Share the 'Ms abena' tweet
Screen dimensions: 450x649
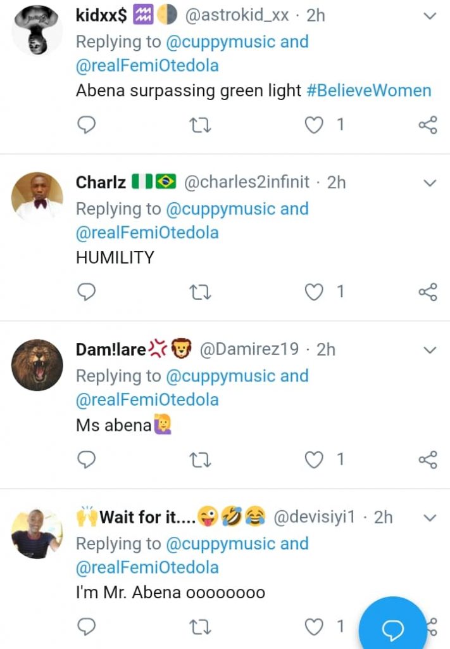(428, 459)
